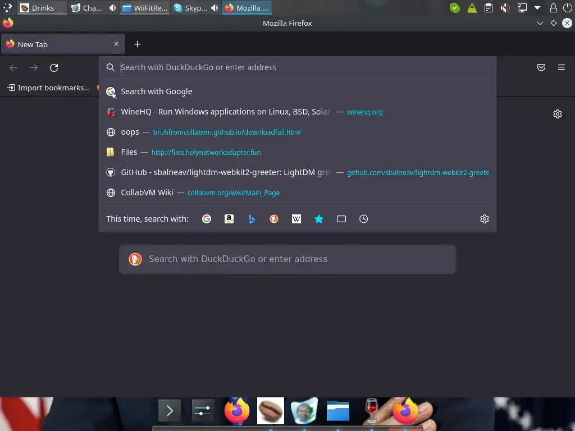The image size is (575, 431).
Task: Open new tab page customize gear
Action: click(558, 114)
